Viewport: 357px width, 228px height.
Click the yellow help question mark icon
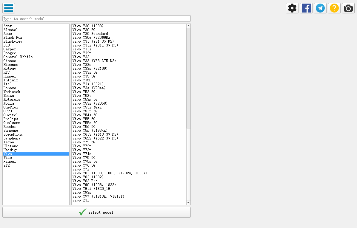(x=334, y=8)
